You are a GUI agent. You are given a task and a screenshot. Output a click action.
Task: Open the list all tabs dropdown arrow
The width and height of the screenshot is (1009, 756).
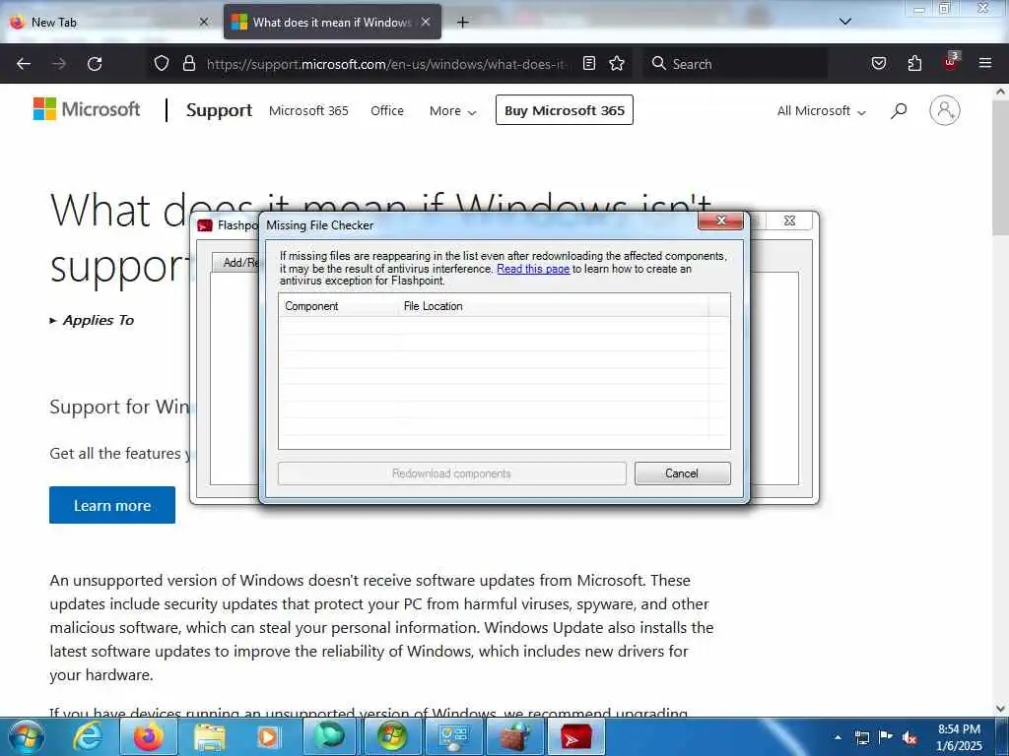click(844, 22)
